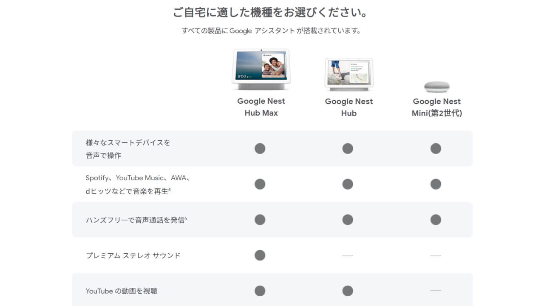
Task: Click the Google Nest Hub Max product image
Action: 261,69
